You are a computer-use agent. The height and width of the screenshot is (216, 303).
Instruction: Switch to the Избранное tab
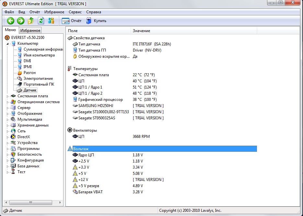click(30, 30)
